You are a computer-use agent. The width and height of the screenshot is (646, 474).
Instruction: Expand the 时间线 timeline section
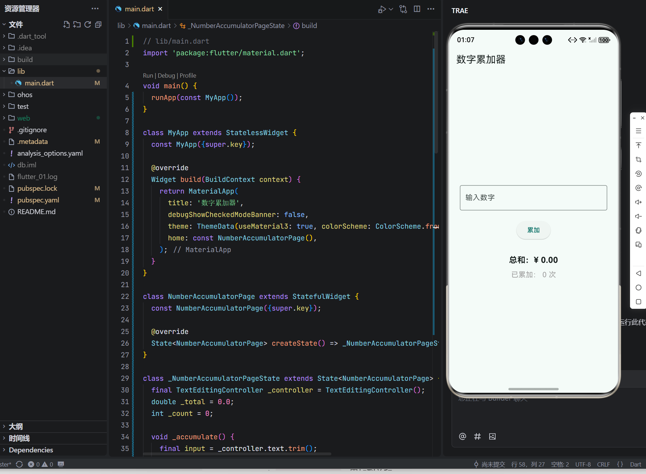click(x=53, y=438)
